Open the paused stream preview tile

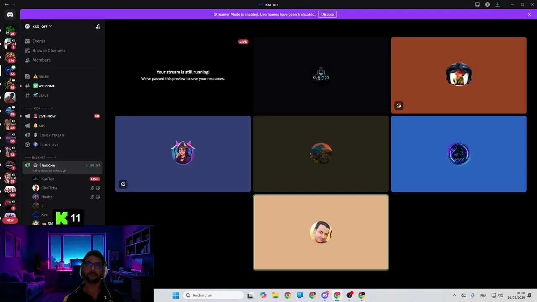183,75
